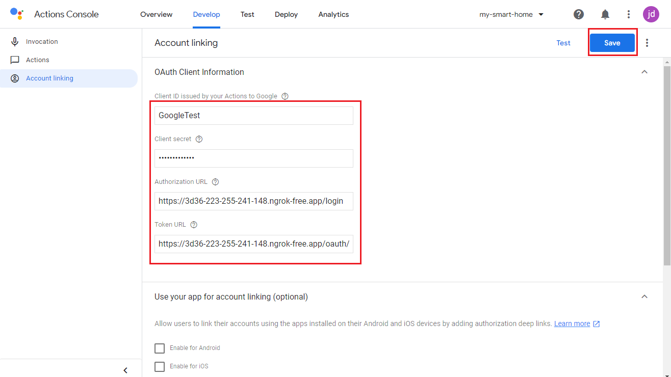Select Account linking in the sidebar
Image resolution: width=671 pixels, height=377 pixels.
click(69, 78)
